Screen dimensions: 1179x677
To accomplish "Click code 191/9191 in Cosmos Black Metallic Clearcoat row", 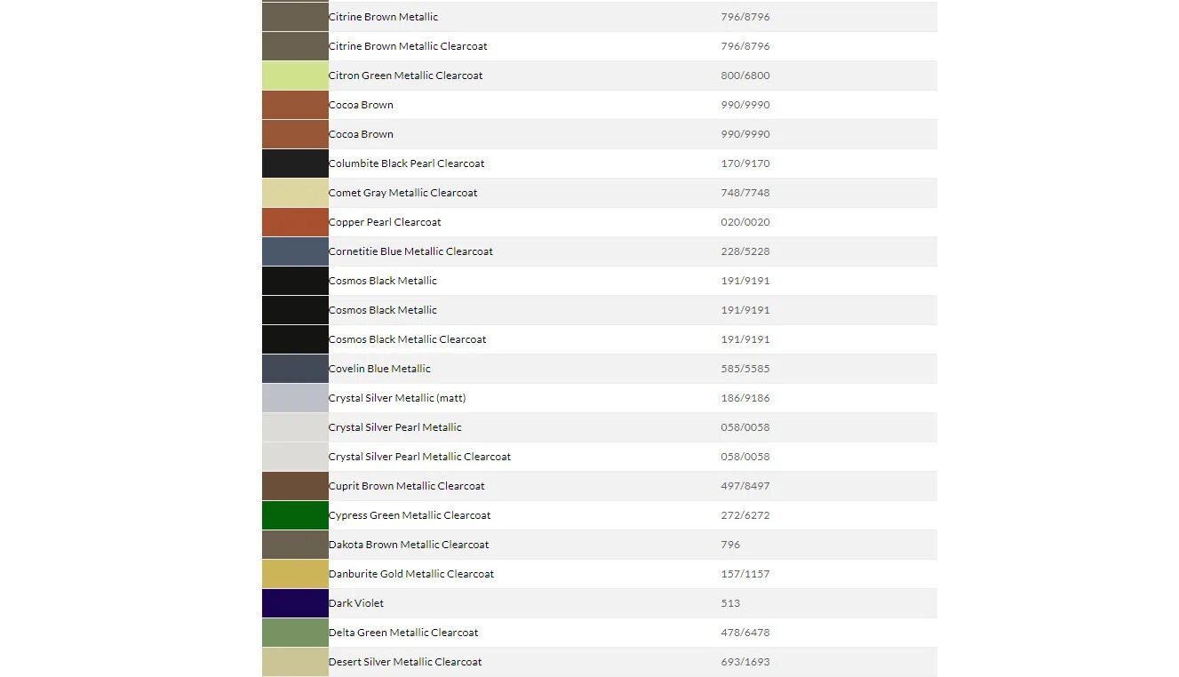I will click(745, 339).
